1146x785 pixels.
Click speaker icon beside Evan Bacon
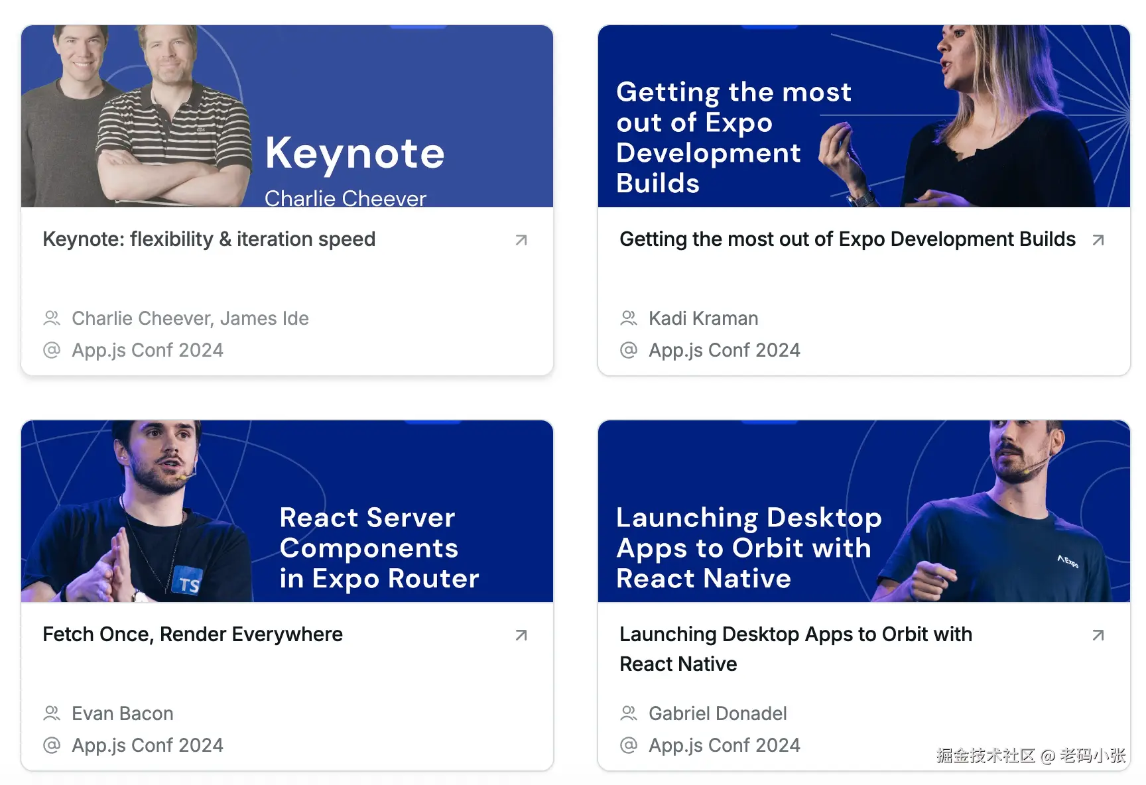(52, 713)
